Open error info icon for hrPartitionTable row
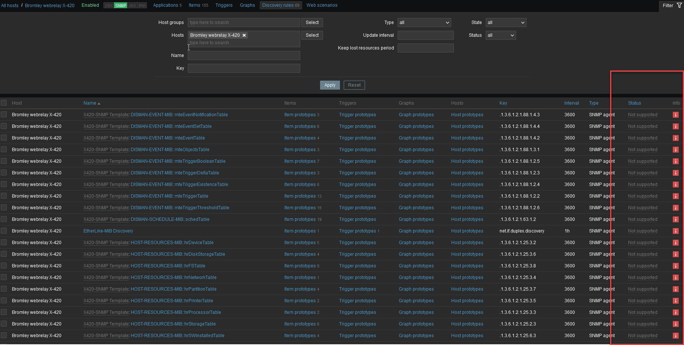This screenshot has width=684, height=345. pos(676,289)
